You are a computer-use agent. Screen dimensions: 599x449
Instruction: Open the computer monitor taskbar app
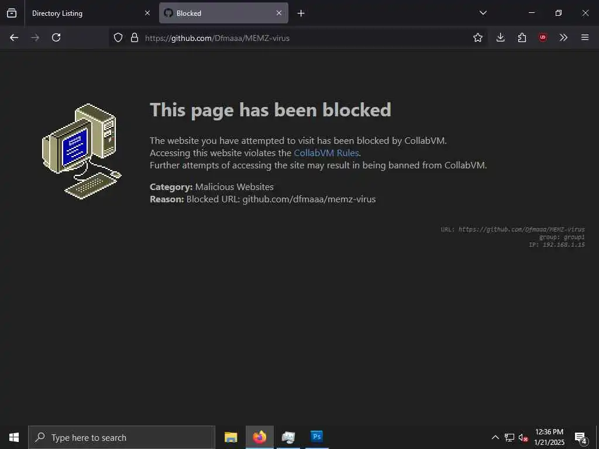pyautogui.click(x=288, y=437)
